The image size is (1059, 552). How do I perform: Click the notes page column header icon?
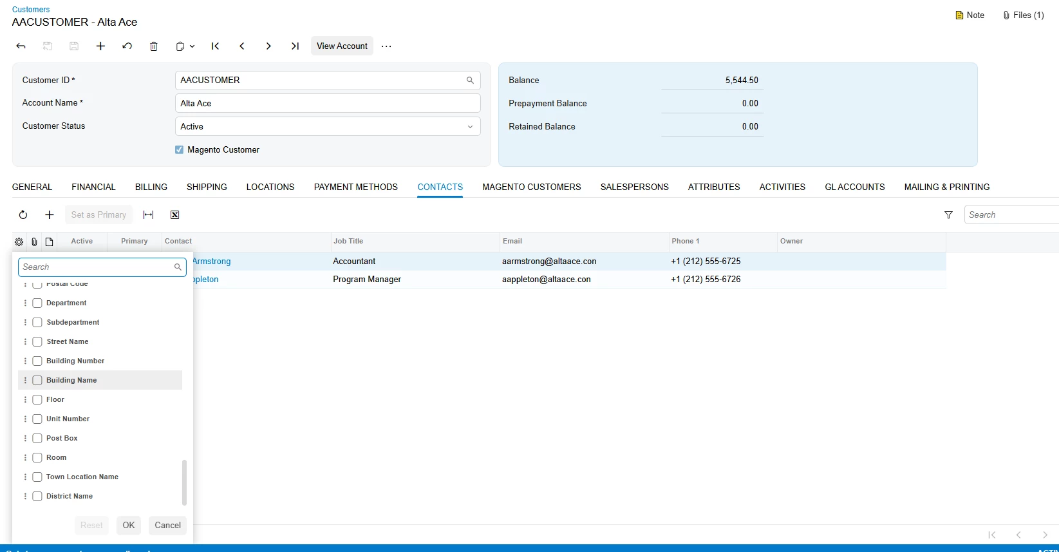point(50,242)
